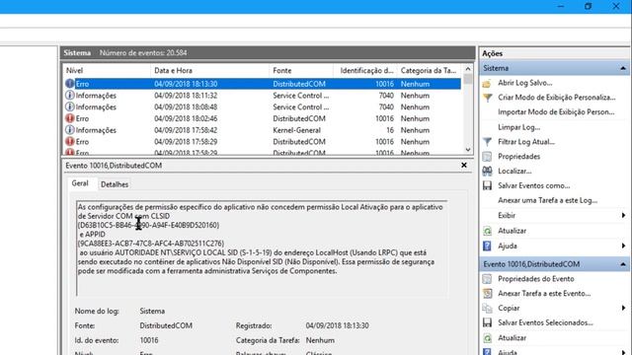Click the Filtrar Log Atual funnel icon
The height and width of the screenshot is (355, 632).
pyautogui.click(x=487, y=142)
